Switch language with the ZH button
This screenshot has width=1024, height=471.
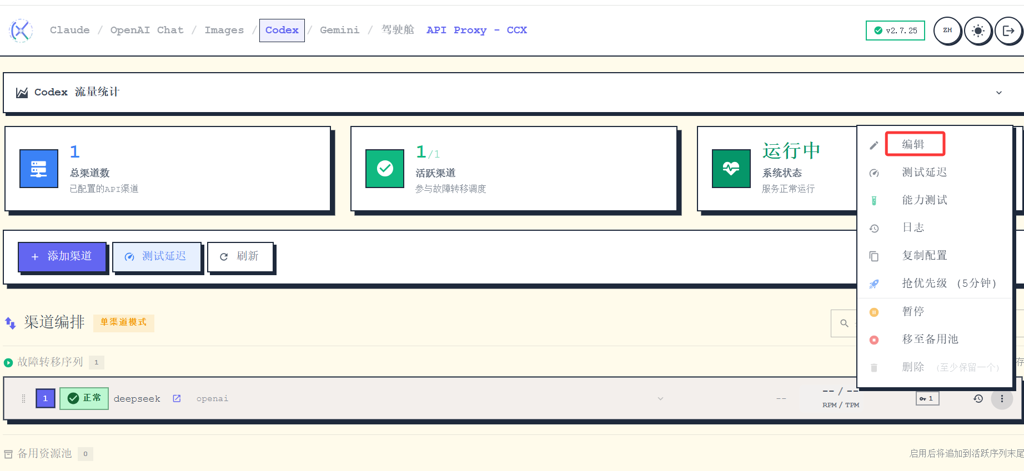947,31
